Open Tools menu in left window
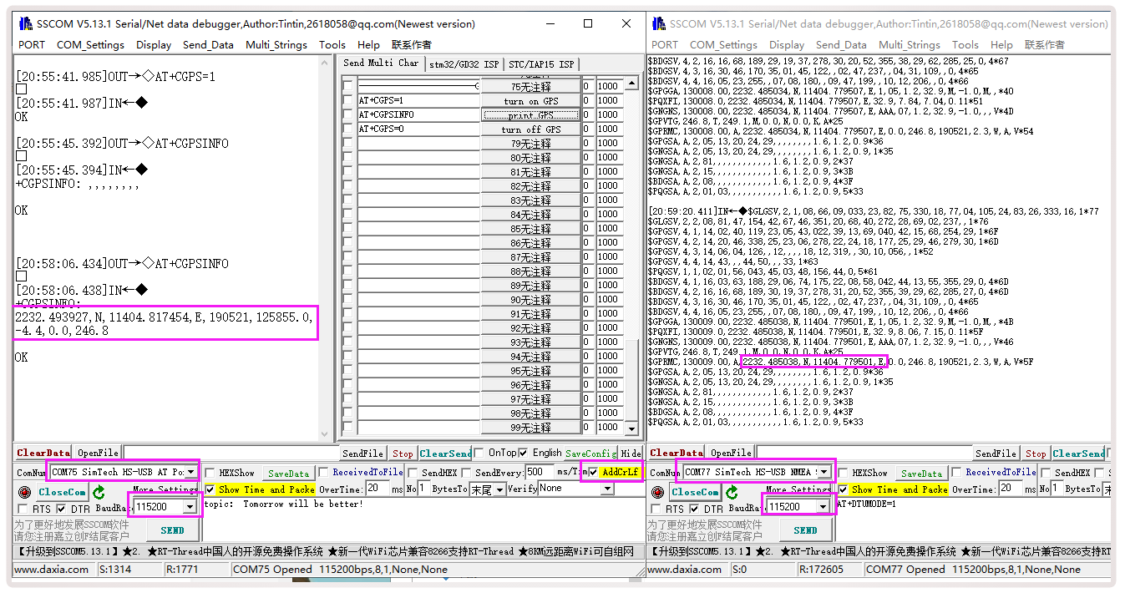The image size is (1125, 593). click(332, 44)
